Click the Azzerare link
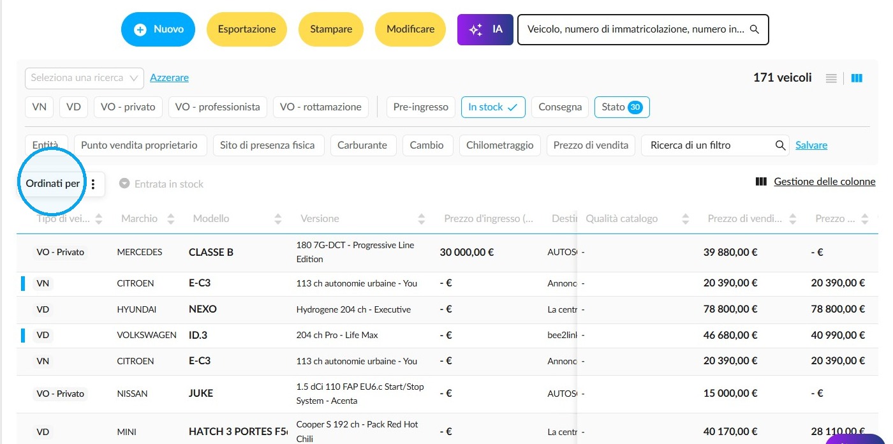 point(169,78)
